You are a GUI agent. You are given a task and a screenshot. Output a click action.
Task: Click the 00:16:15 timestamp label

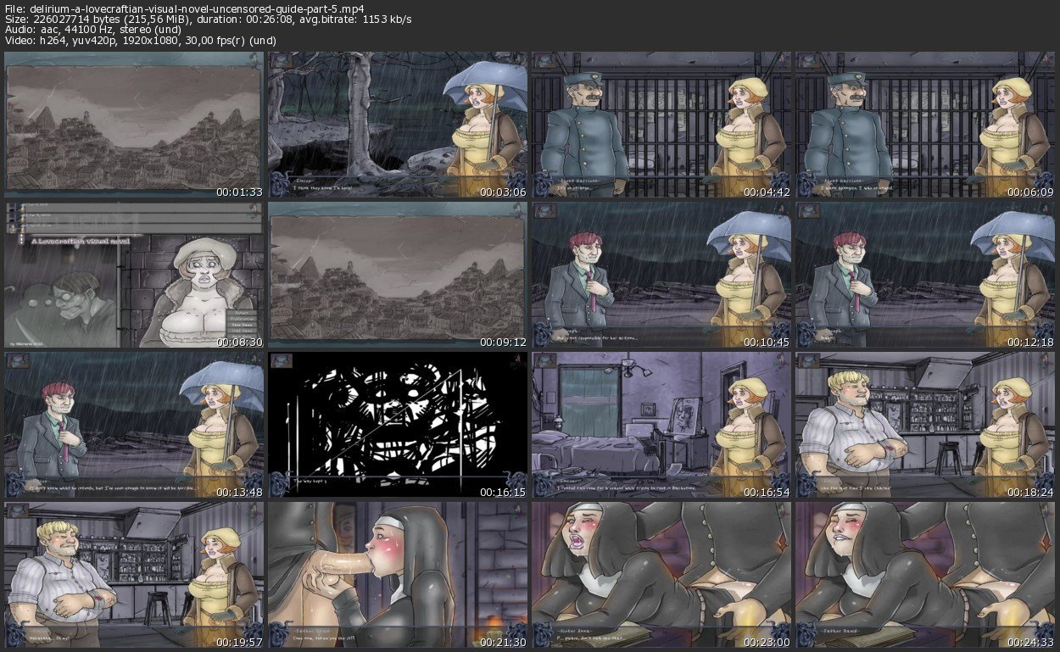[x=502, y=492]
